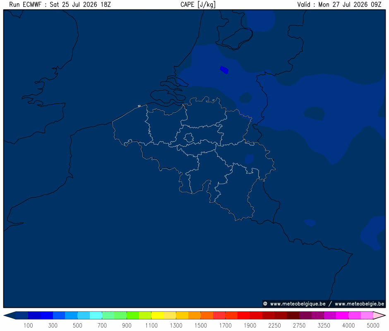Click the yellow 1100 color swatch in legend
Viewport: 389px width, 331px height.
click(x=158, y=315)
